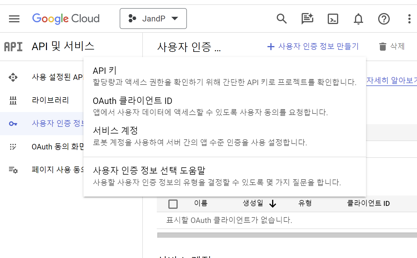Viewport: 417px width, 258px height.
Task: Choose 서비스 계정 from the menu
Action: [225, 136]
